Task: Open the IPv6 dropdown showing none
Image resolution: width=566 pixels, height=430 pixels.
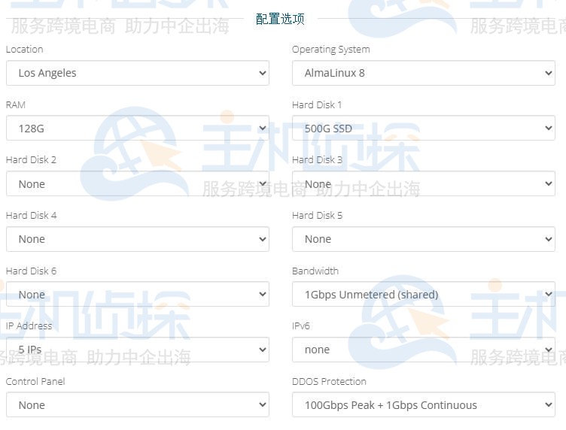Action: click(424, 350)
